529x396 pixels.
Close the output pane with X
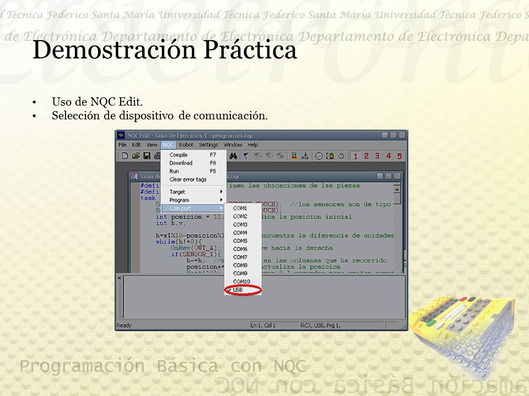click(120, 278)
